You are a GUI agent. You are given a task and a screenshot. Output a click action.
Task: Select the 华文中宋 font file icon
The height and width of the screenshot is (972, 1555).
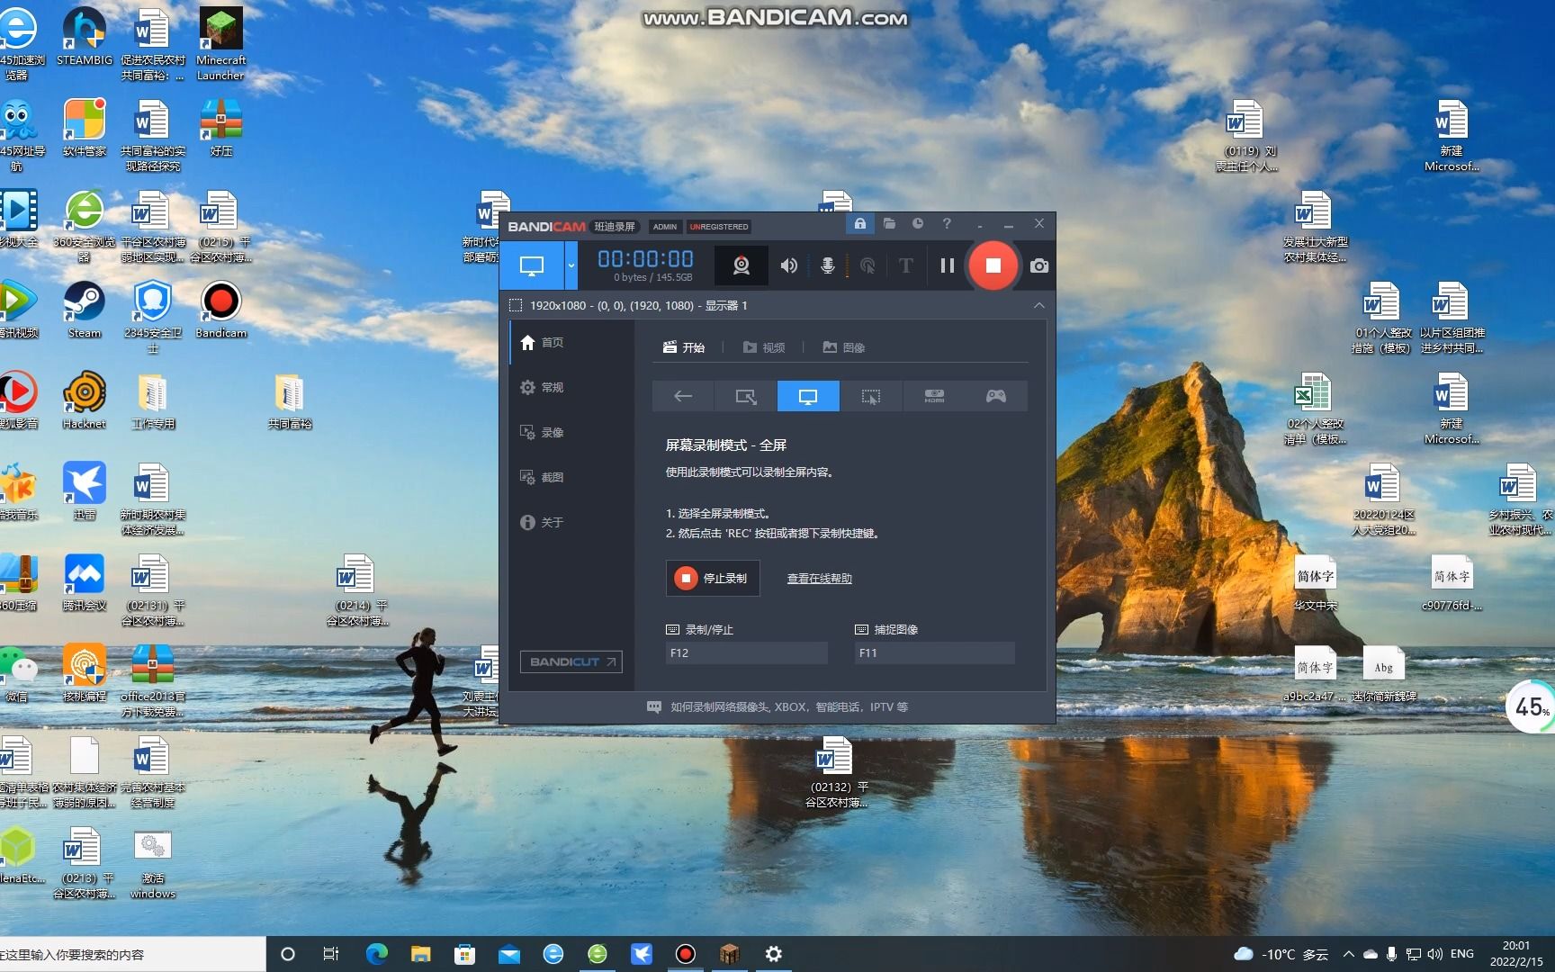[1315, 582]
